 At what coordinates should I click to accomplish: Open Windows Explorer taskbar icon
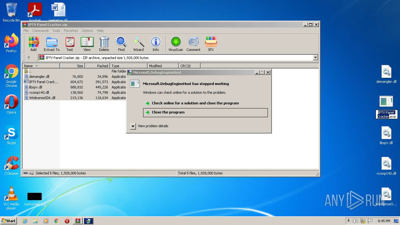click(35, 221)
